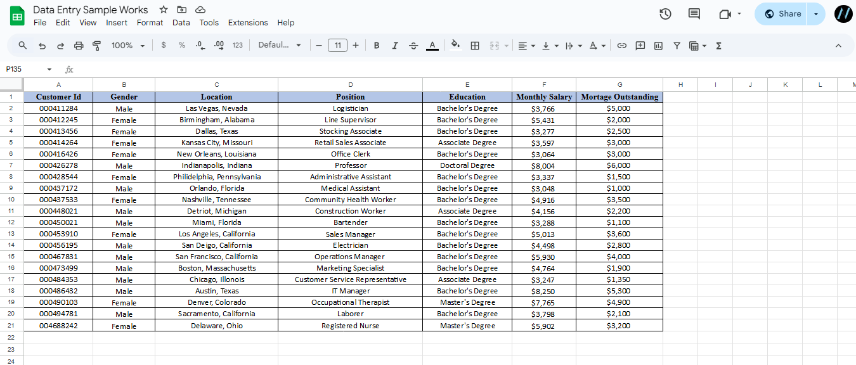Open the File menu
856x365 pixels.
40,22
